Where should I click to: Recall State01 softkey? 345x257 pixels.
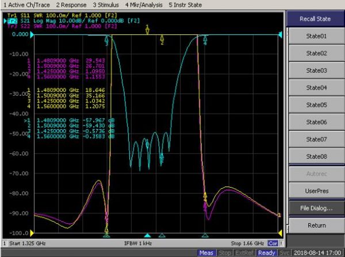click(x=316, y=36)
